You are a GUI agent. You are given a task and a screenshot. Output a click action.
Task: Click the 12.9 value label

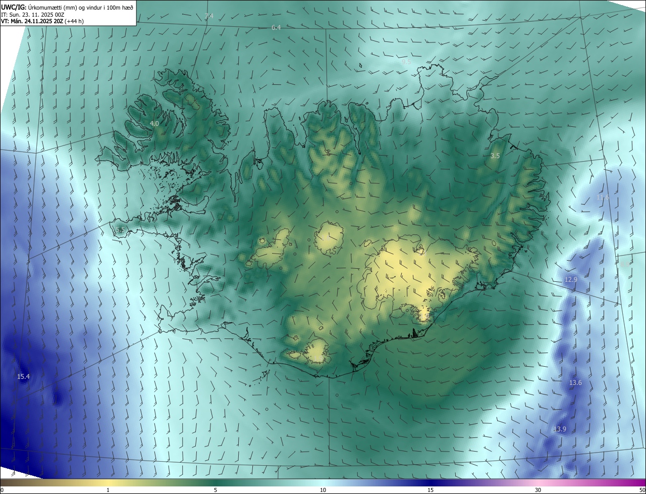pos(570,279)
